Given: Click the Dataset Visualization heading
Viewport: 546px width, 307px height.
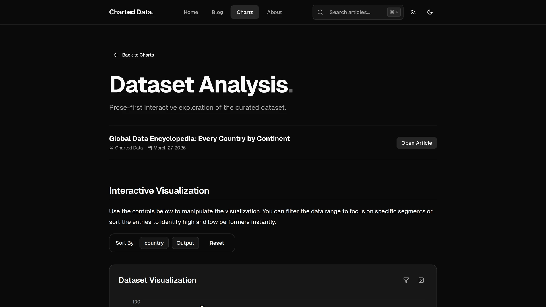Looking at the screenshot, I should pyautogui.click(x=157, y=280).
